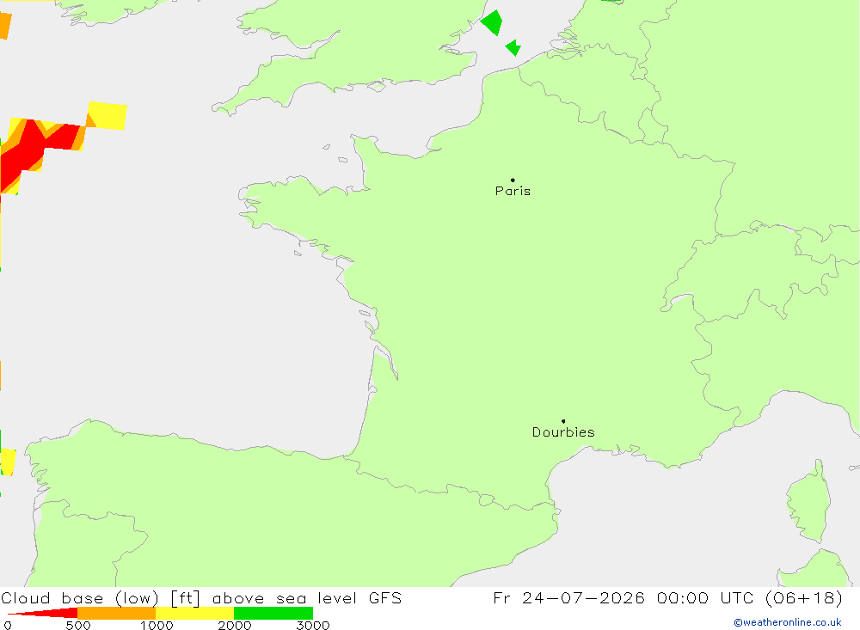This screenshot has height=630, width=860.
Task: Click the yellow cloud-base patch west of Cornwall
Action: pos(107,116)
